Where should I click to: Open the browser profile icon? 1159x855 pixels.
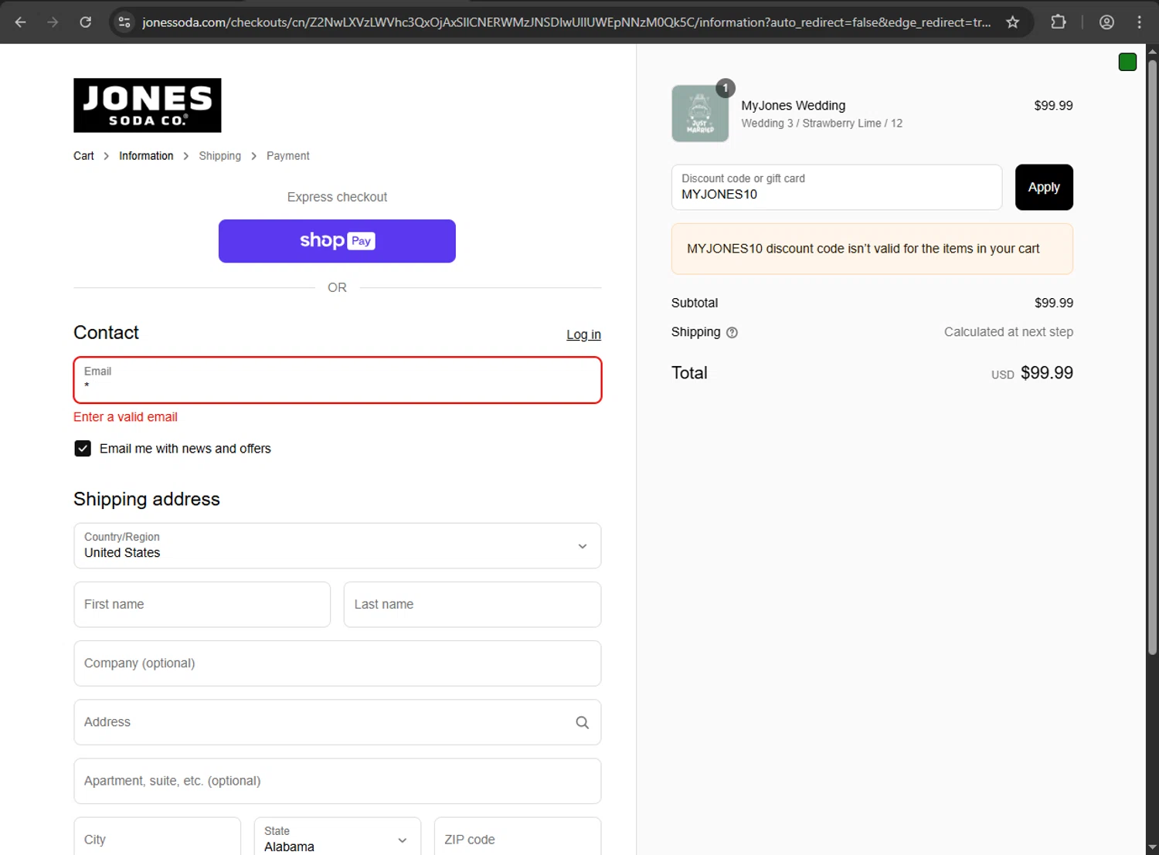pyautogui.click(x=1106, y=22)
